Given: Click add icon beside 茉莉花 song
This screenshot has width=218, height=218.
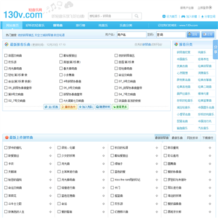Looking at the screenshot, I should click(x=50, y=196).
